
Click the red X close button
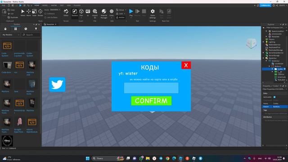[186, 65]
